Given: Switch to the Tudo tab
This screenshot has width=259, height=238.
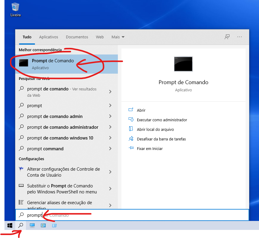Looking at the screenshot, I should [x=27, y=37].
